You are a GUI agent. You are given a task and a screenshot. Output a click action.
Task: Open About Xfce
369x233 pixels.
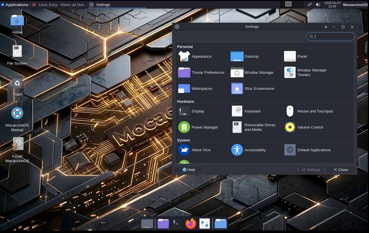pyautogui.click(x=195, y=150)
